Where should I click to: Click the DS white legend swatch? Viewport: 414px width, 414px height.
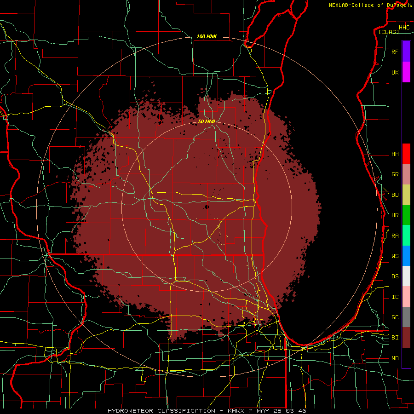click(x=406, y=276)
